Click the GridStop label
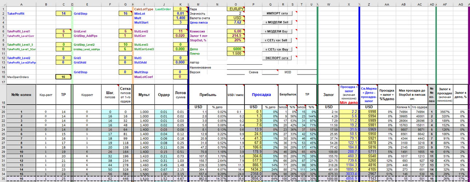This screenshot has width=470, height=182. click(x=80, y=72)
